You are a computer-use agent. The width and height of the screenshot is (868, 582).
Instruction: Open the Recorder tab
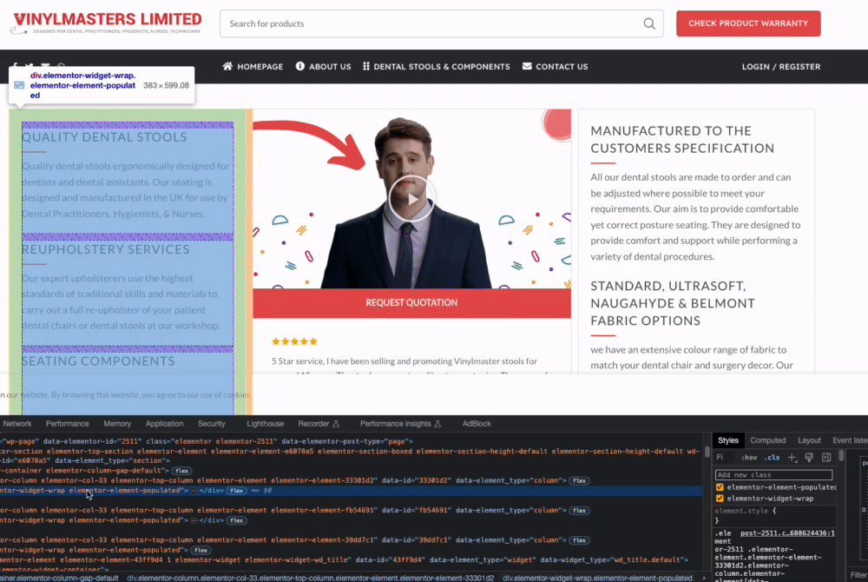pyautogui.click(x=319, y=424)
